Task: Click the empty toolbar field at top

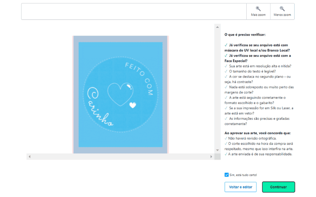Action: click(134, 11)
